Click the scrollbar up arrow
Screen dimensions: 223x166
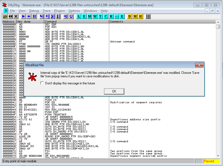coord(218,22)
